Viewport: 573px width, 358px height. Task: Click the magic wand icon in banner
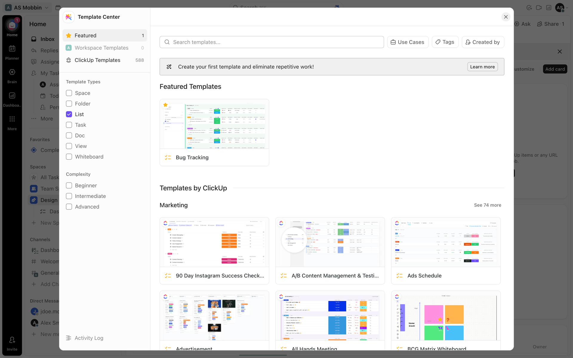pos(169,67)
